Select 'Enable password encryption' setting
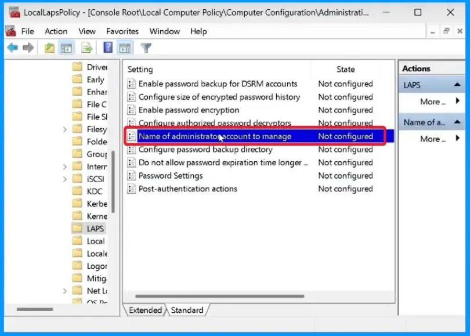 click(189, 110)
